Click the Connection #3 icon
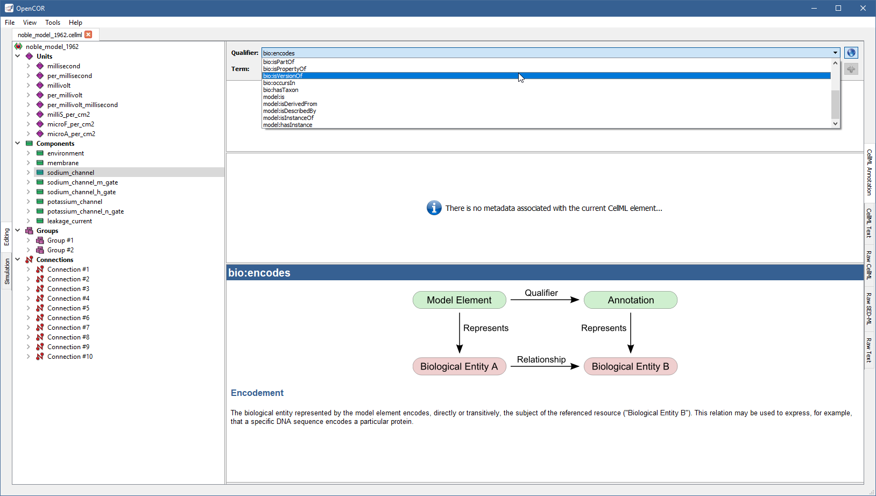The width and height of the screenshot is (876, 496). point(40,289)
